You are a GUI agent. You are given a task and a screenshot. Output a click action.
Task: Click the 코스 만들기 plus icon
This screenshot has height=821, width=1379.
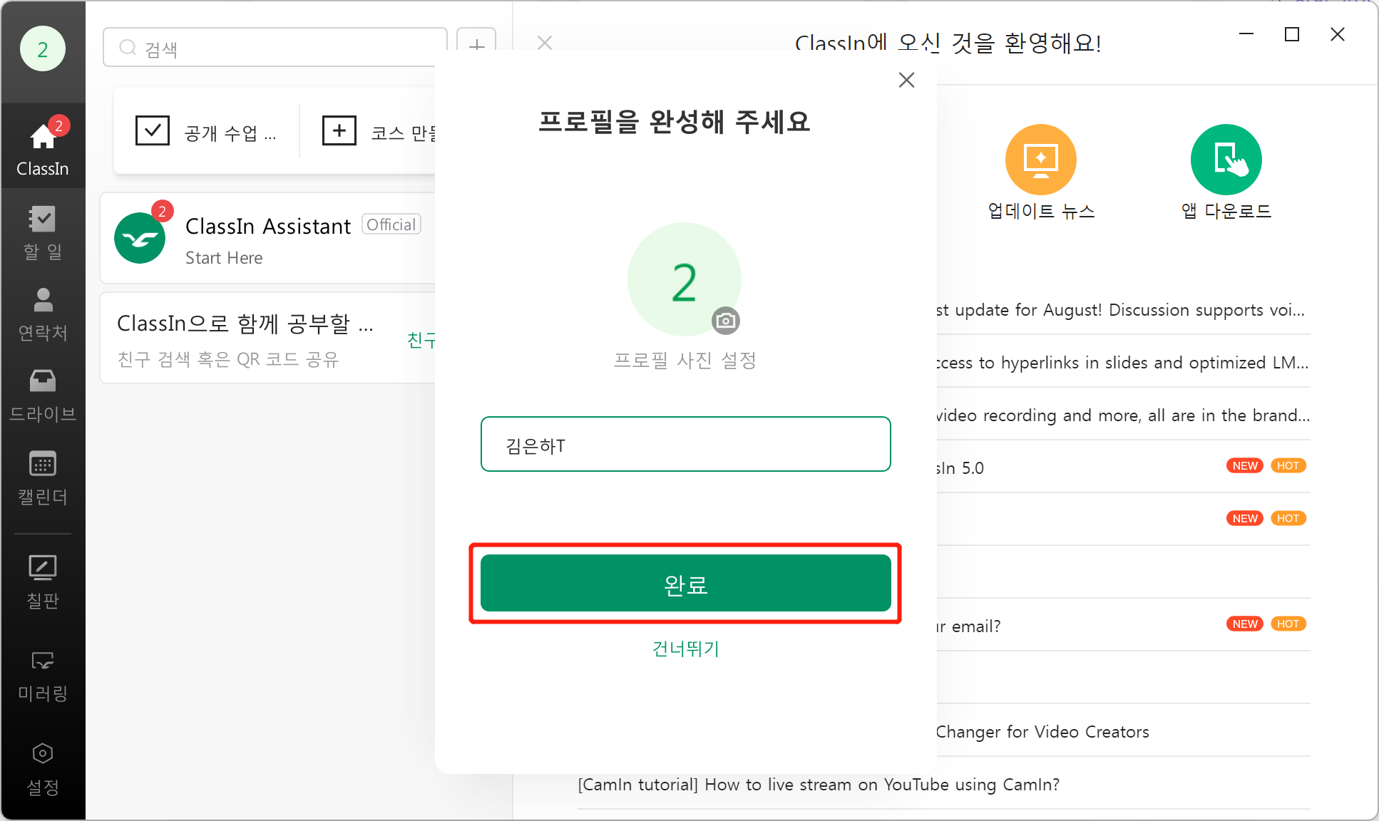pos(339,131)
